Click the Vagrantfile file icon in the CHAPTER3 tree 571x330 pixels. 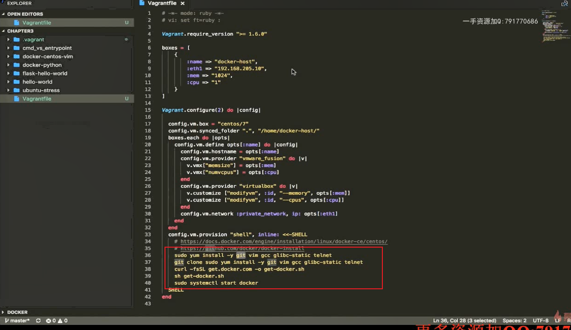pyautogui.click(x=17, y=99)
